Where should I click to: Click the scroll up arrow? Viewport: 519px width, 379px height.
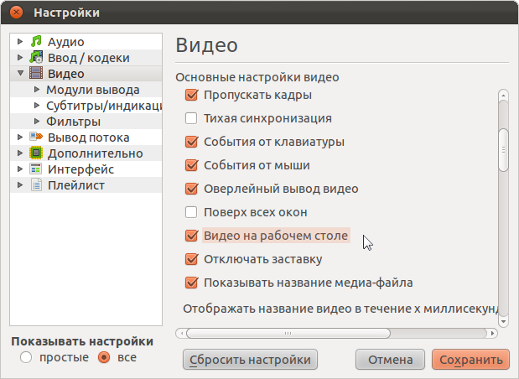(503, 96)
